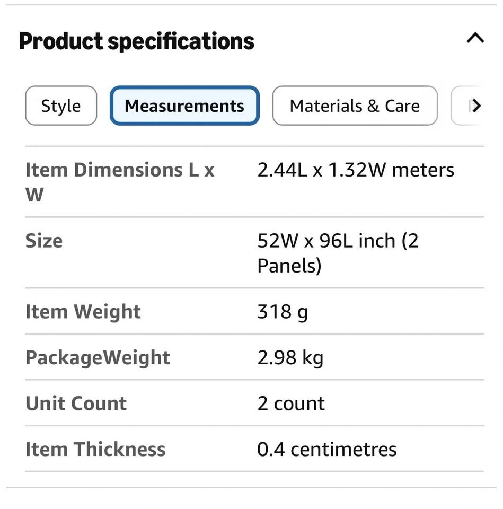
Task: Collapse the Product specifications section
Action: pos(475,38)
